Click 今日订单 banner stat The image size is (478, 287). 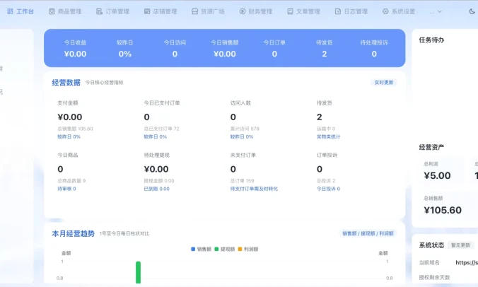point(274,49)
